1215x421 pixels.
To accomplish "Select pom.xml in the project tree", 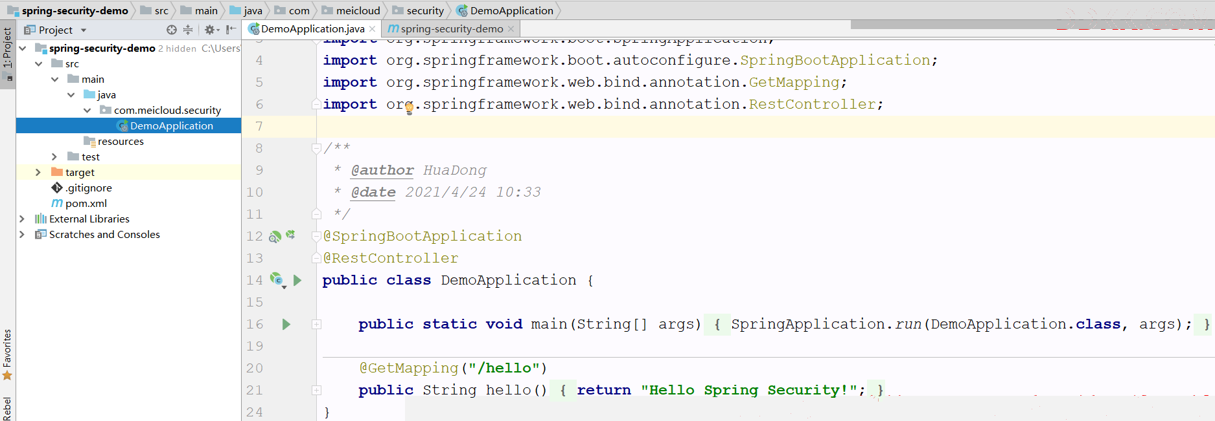I will coord(86,204).
